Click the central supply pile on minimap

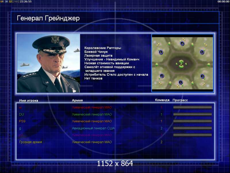[181, 64]
